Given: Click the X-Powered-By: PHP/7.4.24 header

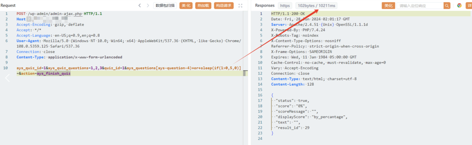Looking at the screenshot, I should [298, 30].
